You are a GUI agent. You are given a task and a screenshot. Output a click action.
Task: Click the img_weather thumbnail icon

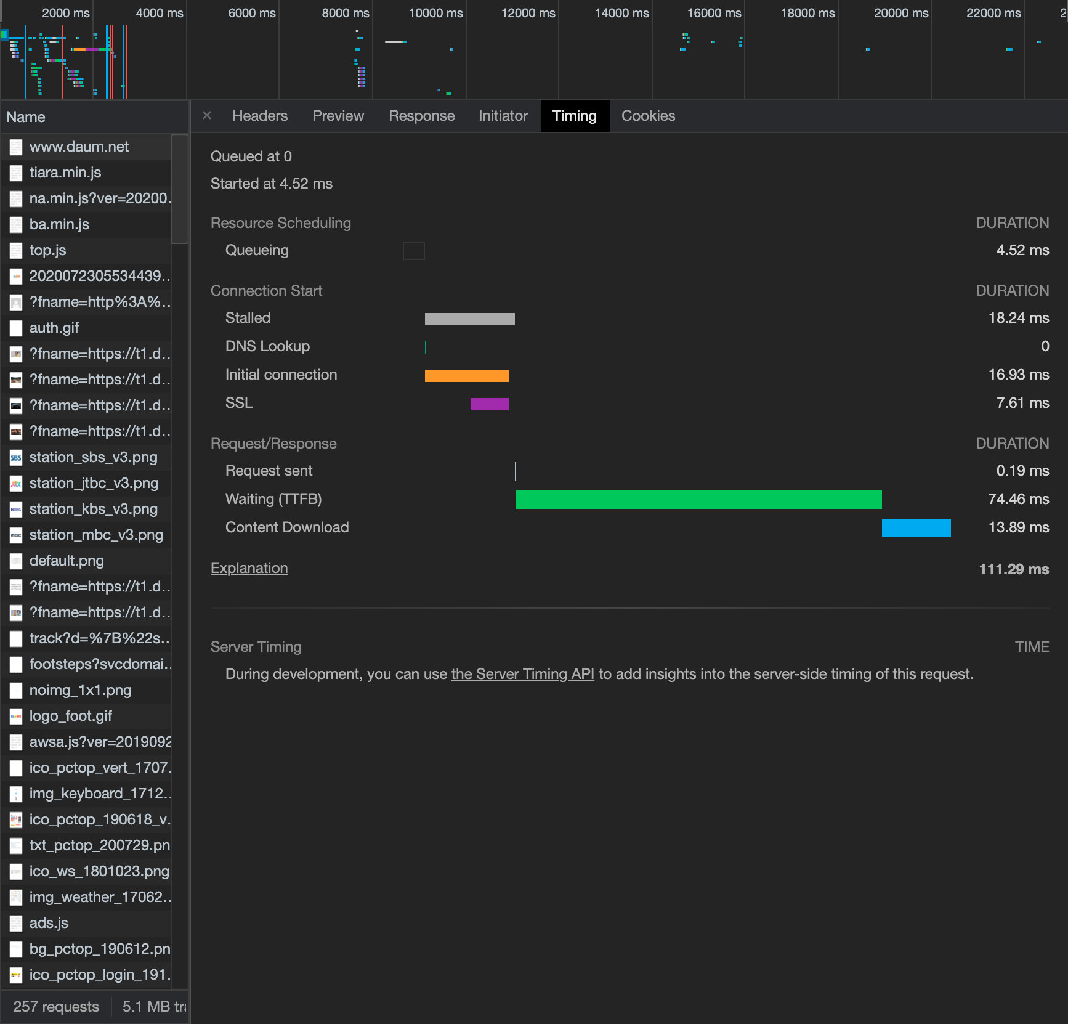16,898
